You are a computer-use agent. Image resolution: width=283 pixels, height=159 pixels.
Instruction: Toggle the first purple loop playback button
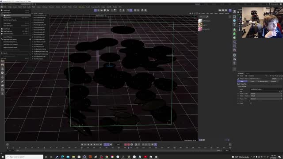(105, 144)
